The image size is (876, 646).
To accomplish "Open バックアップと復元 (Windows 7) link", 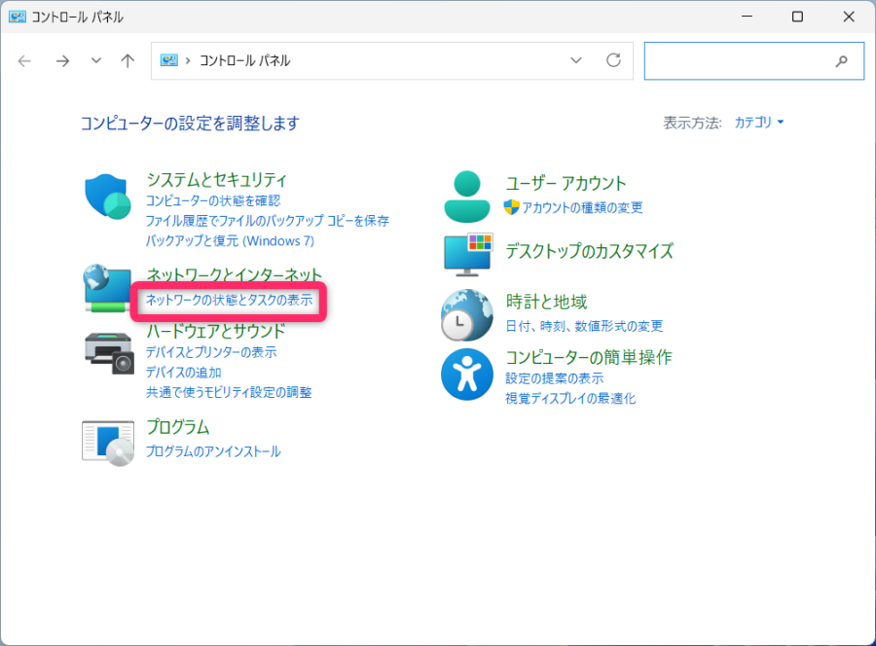I will [230, 240].
